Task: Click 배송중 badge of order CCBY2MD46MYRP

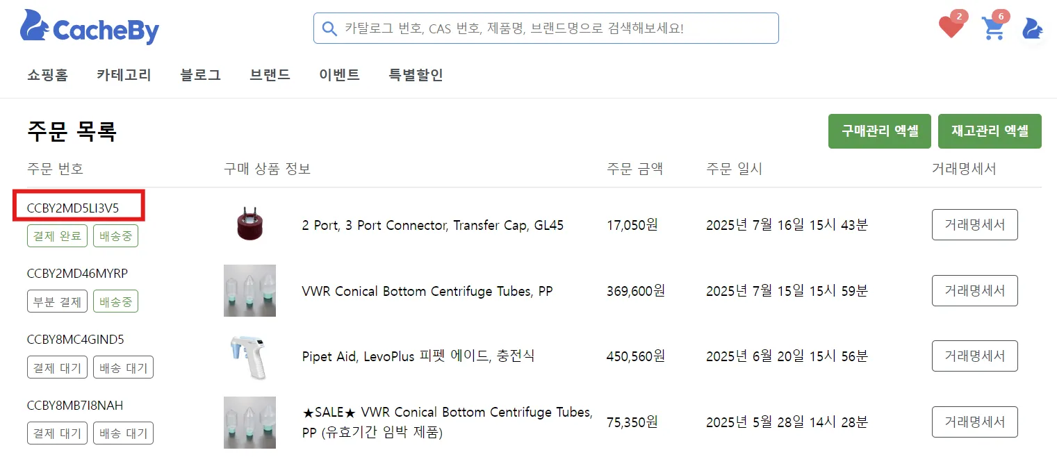Action: tap(116, 302)
